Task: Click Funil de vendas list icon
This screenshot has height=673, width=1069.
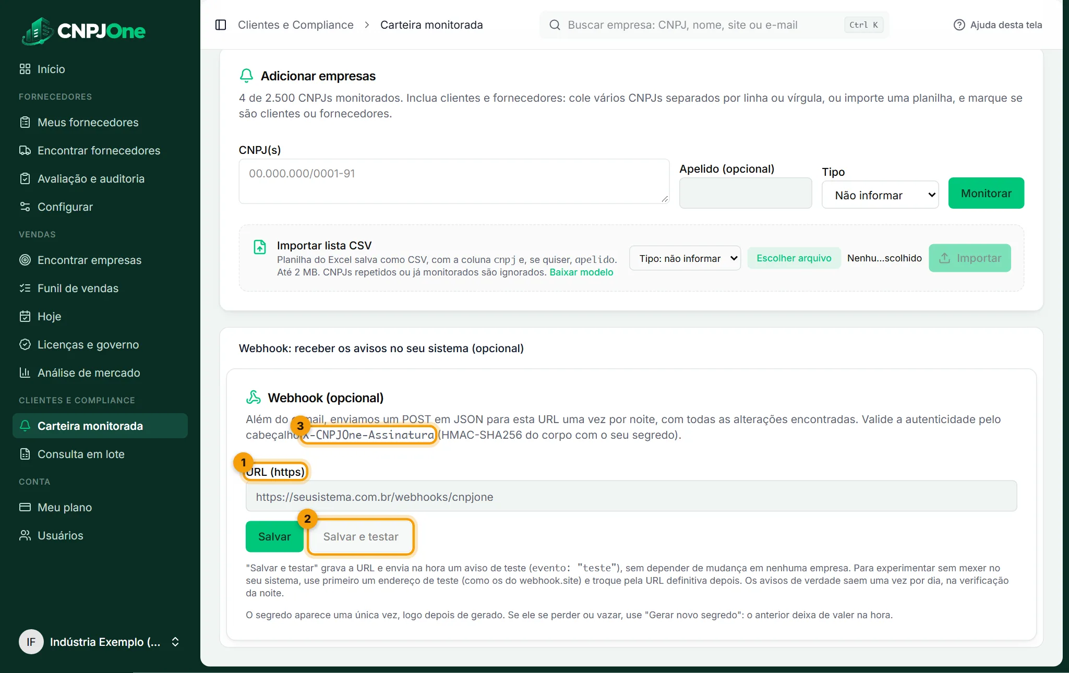Action: coord(25,288)
